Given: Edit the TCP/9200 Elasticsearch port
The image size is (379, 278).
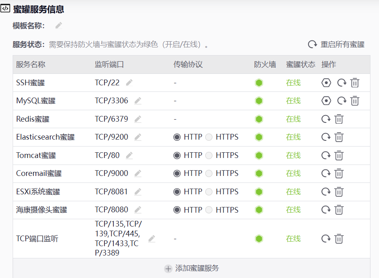Looking at the screenshot, I should click(138, 137).
